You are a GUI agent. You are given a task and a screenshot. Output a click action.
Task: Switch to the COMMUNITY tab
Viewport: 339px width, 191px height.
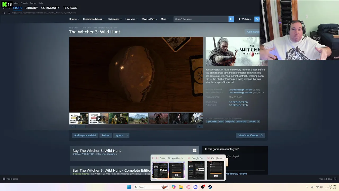point(50,8)
